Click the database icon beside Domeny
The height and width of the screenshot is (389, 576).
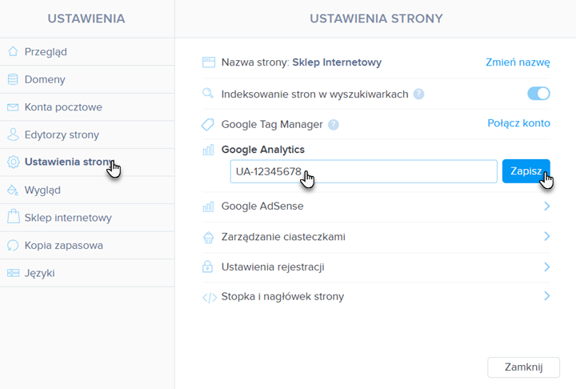[x=13, y=79]
